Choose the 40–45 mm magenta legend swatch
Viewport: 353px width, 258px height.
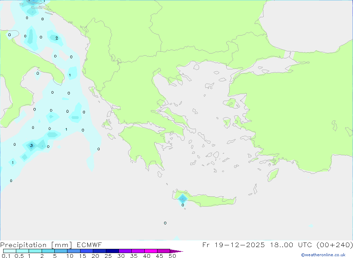coord(151,251)
